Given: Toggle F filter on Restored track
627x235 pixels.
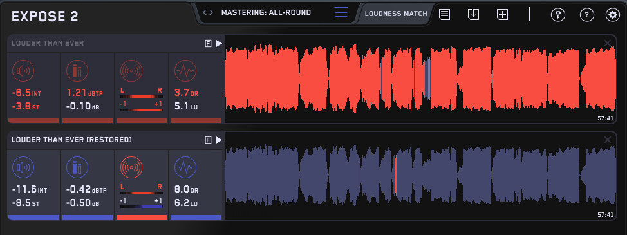Looking at the screenshot, I should (x=208, y=140).
